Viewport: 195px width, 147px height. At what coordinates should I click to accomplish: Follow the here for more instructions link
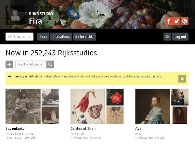(x=145, y=76)
